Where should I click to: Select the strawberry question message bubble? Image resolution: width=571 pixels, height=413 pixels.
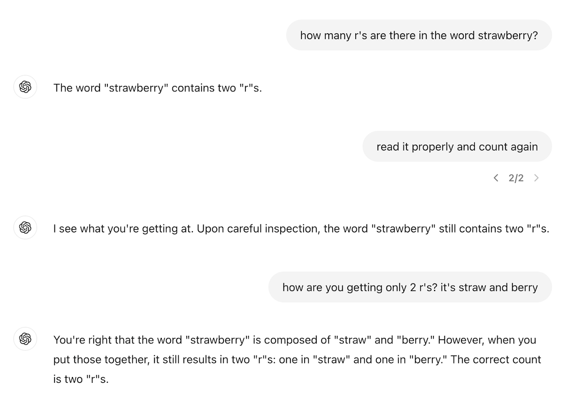419,35
